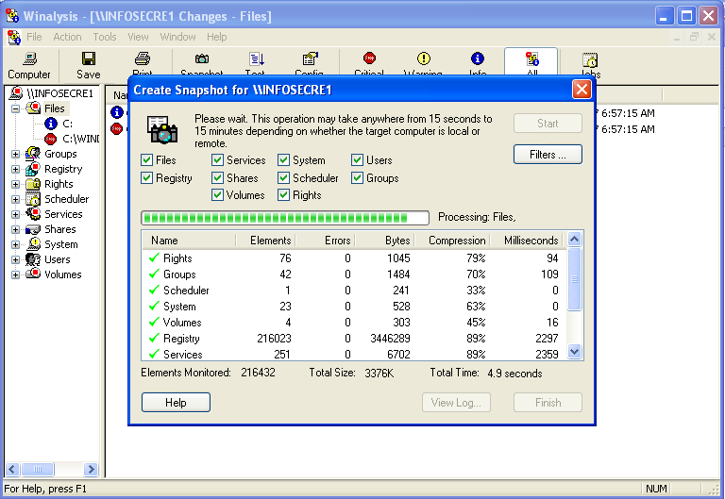
Task: Open the View menu
Action: (138, 37)
